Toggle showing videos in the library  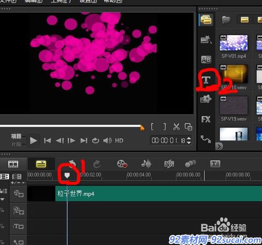(x=245, y=19)
